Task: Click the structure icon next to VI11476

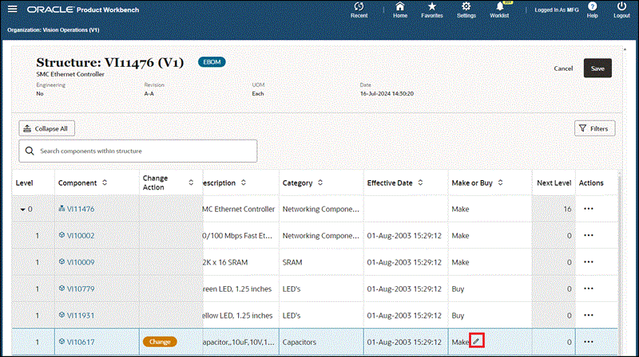Action: (62, 208)
